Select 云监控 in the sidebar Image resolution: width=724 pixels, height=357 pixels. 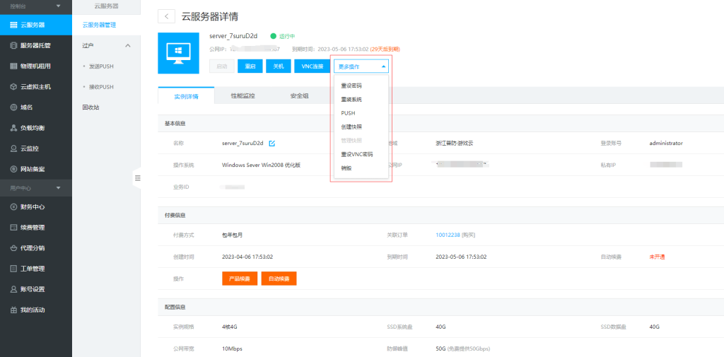coord(29,148)
